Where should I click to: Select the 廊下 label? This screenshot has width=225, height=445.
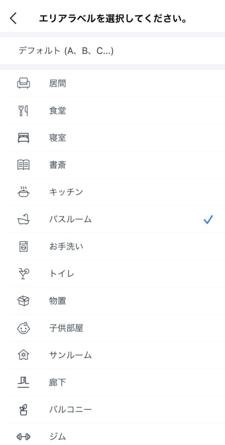click(x=57, y=382)
